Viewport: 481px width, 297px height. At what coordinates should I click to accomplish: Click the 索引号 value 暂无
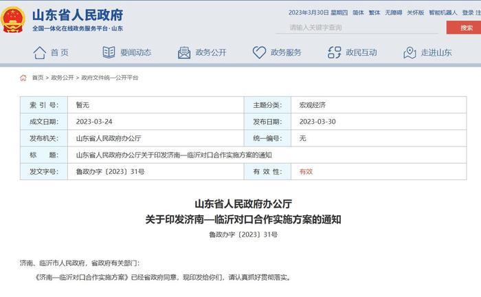(x=82, y=105)
